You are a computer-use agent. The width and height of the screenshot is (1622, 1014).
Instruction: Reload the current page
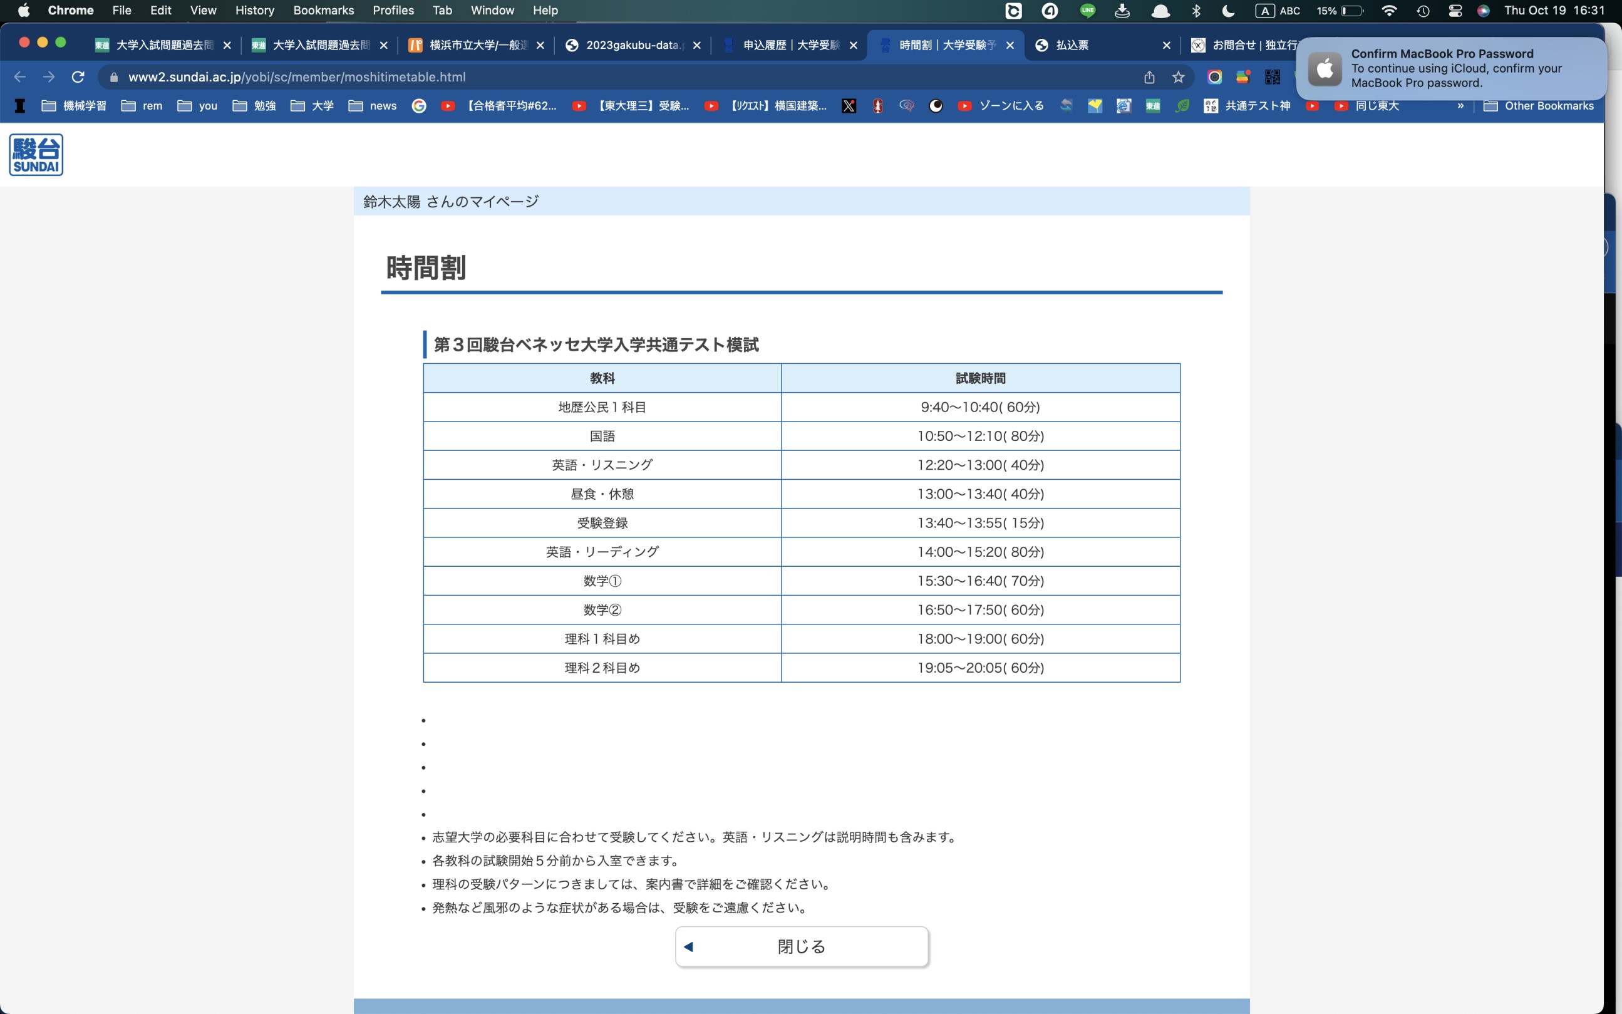(78, 77)
